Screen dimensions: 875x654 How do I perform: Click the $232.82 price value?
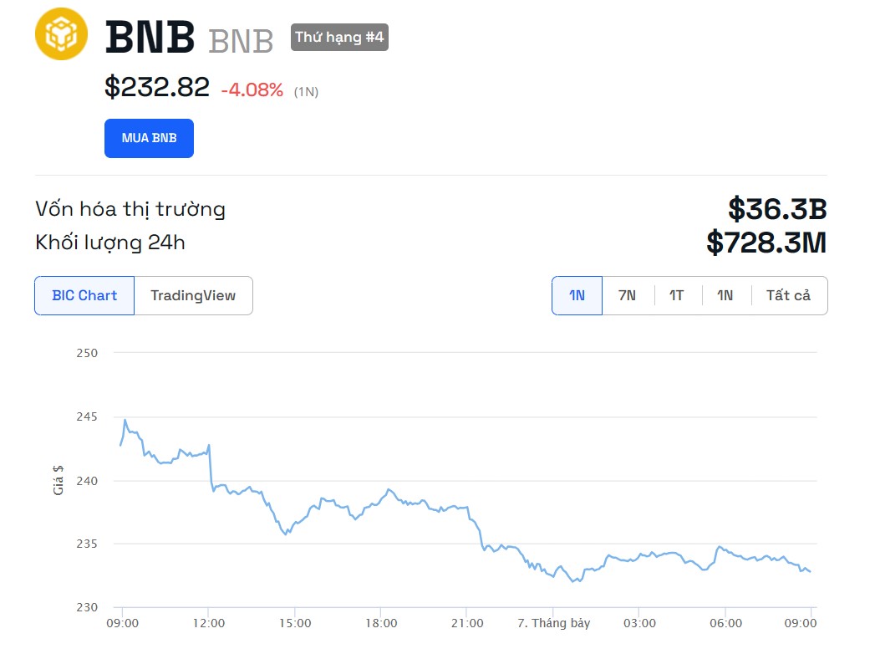157,87
